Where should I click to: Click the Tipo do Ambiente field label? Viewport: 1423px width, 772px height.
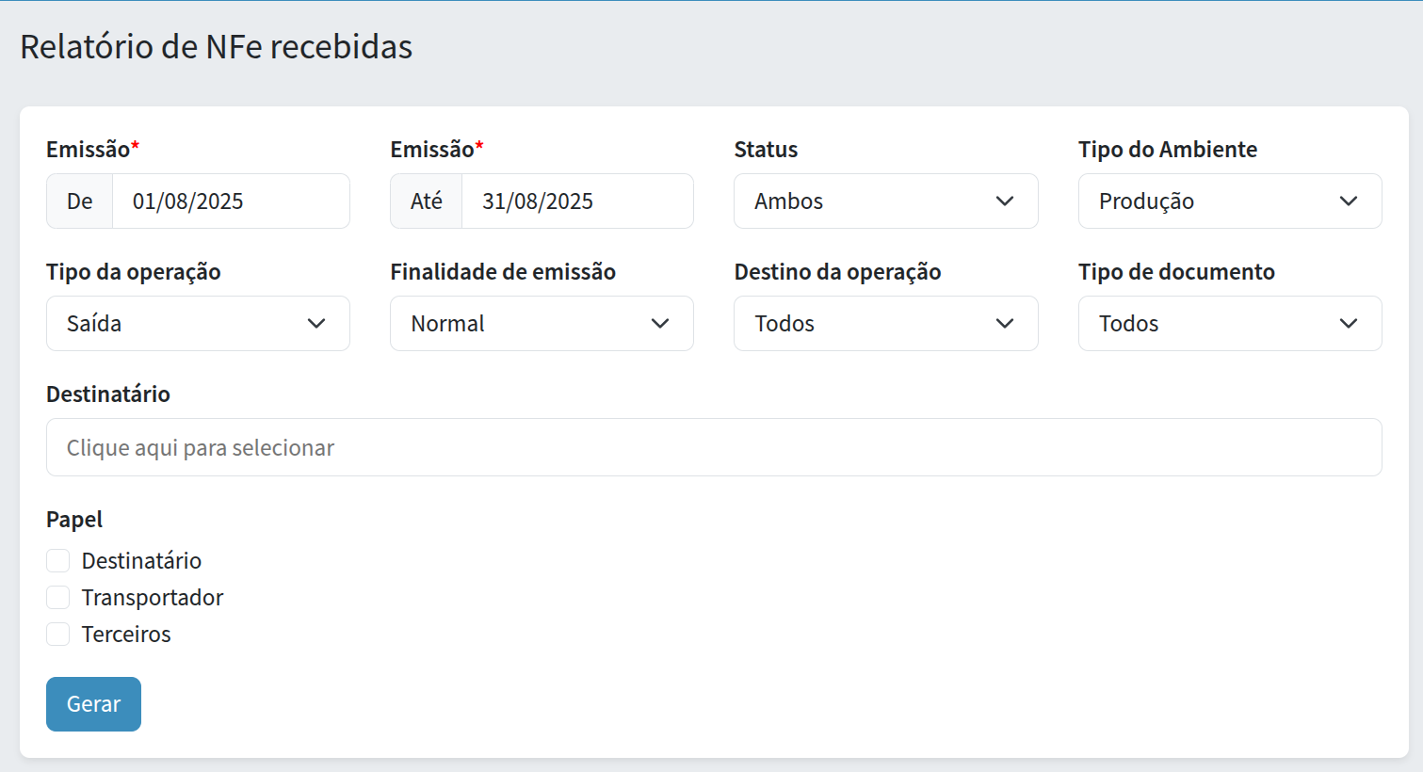pos(1167,150)
